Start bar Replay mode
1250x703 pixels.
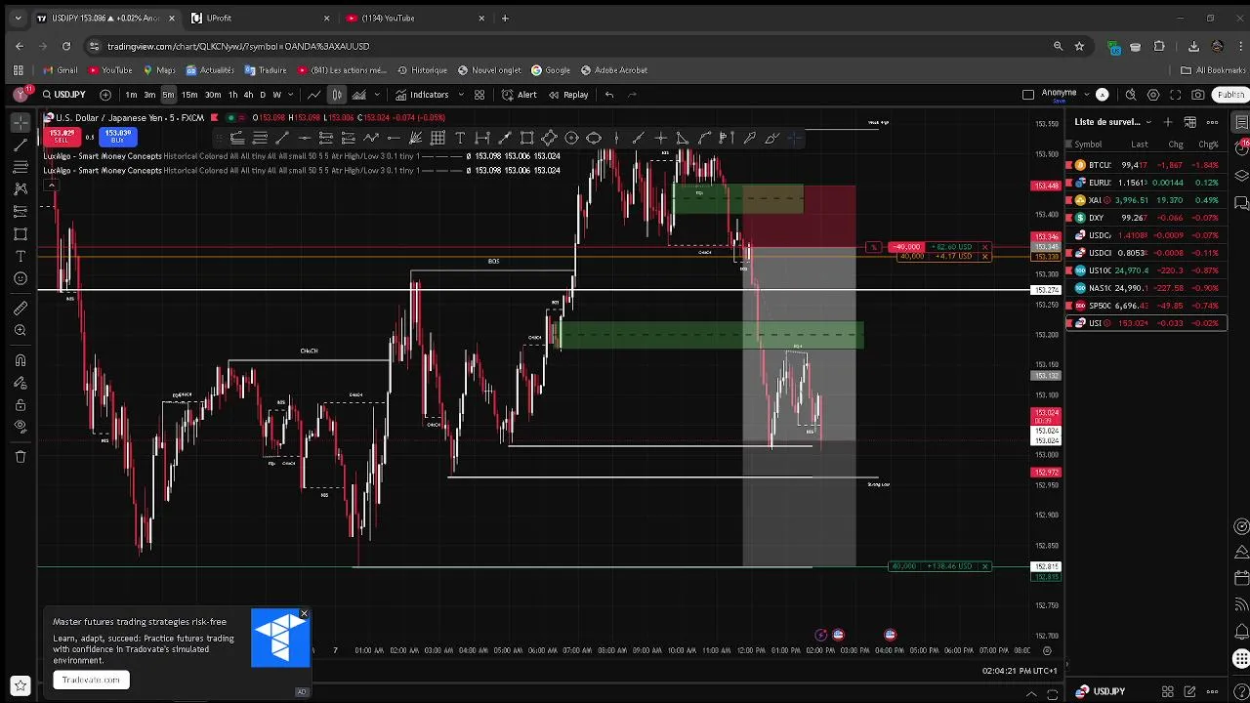(x=568, y=95)
